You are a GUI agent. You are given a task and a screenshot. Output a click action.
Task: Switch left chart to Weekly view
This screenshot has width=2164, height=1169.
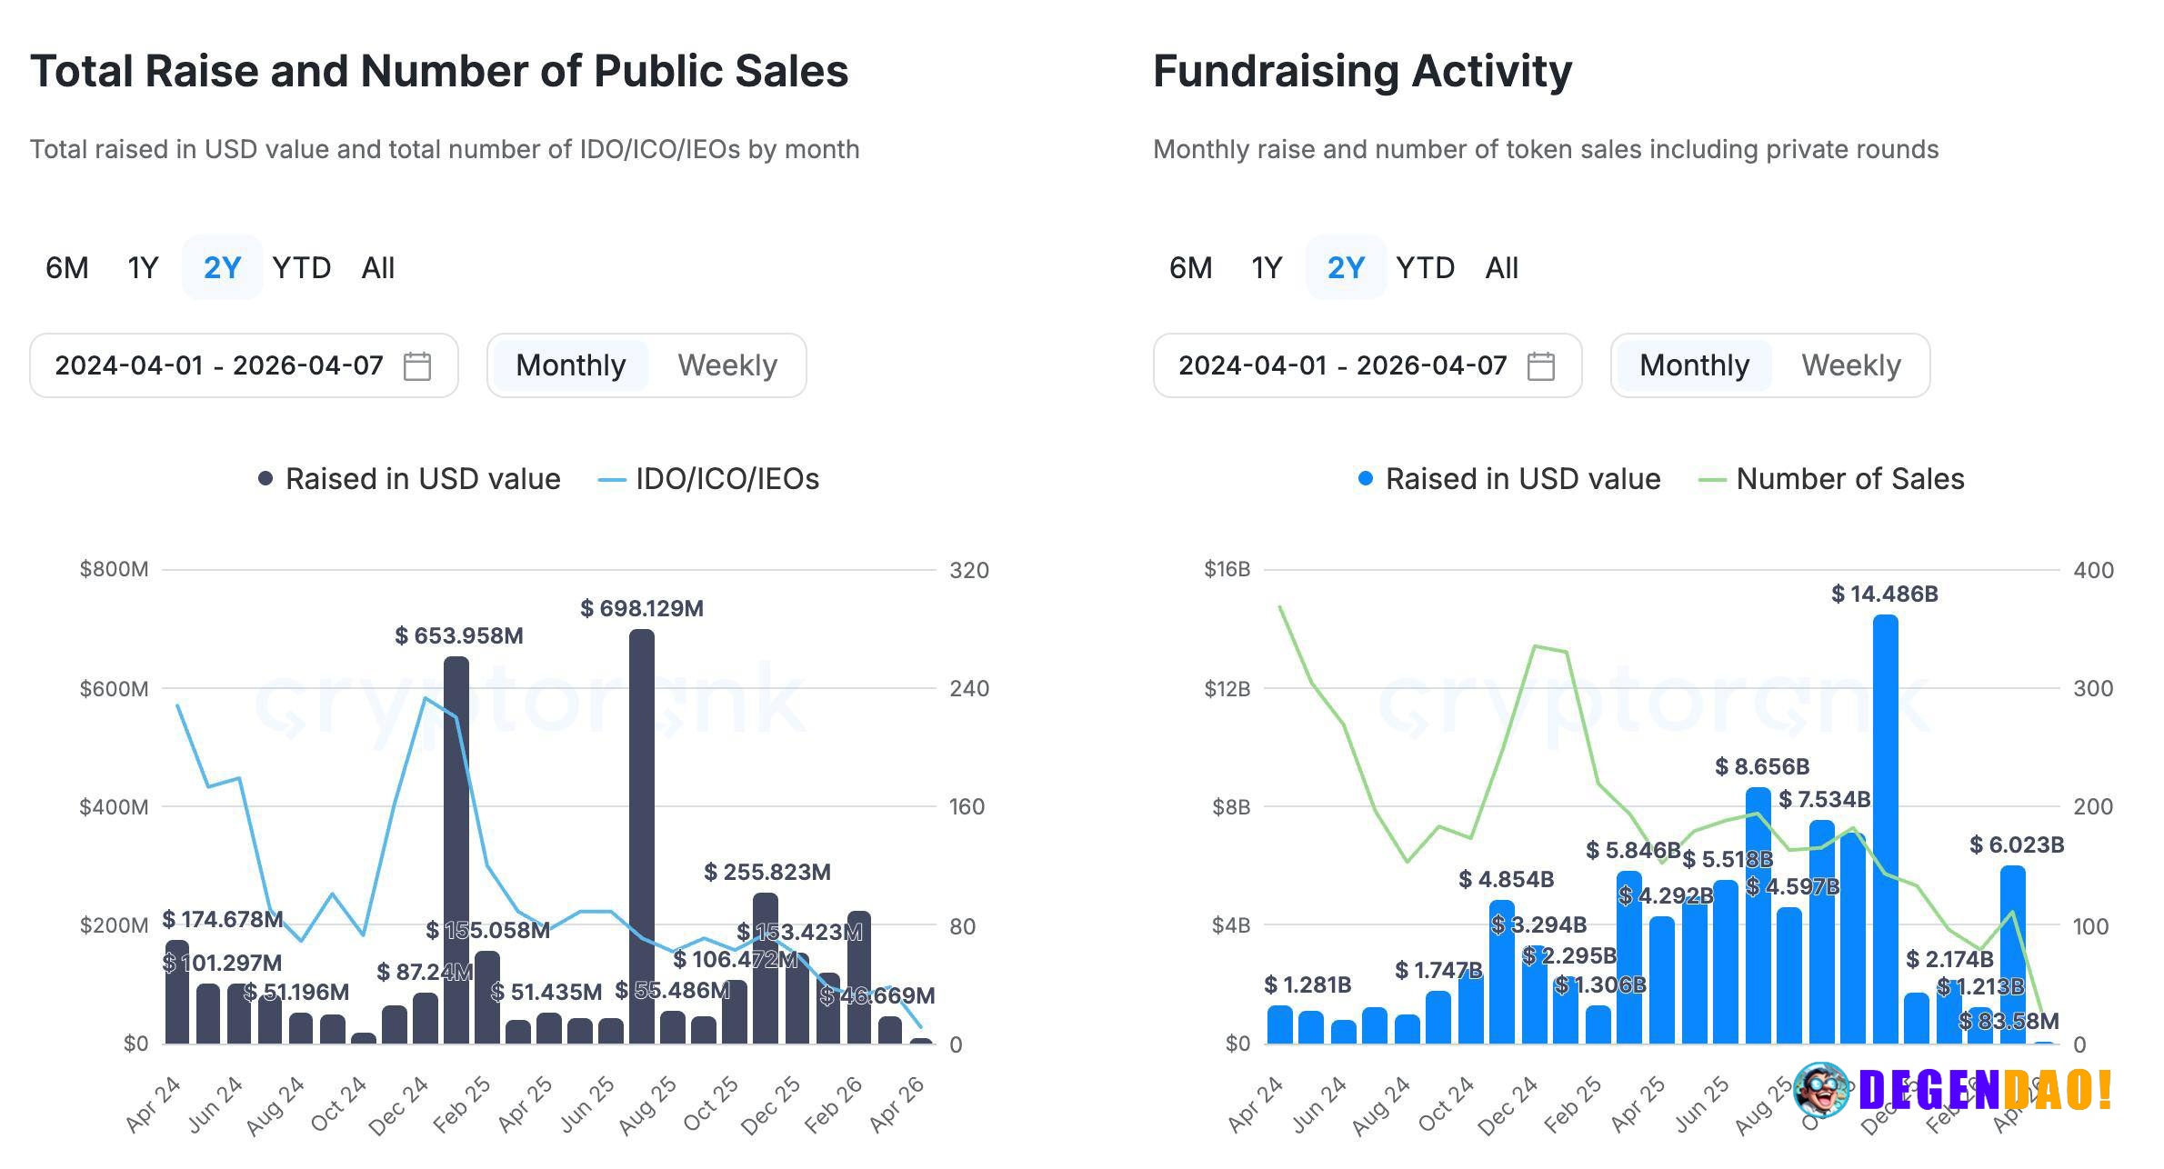coord(726,365)
